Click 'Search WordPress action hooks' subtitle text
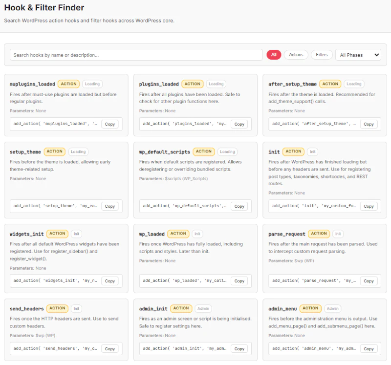The image size is (391, 365). coord(89,21)
